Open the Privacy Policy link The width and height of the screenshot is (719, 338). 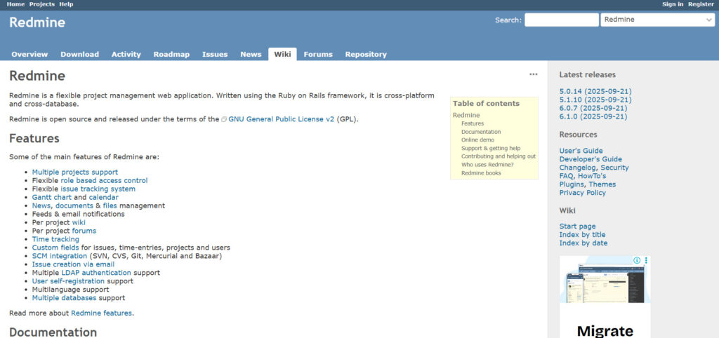click(582, 193)
